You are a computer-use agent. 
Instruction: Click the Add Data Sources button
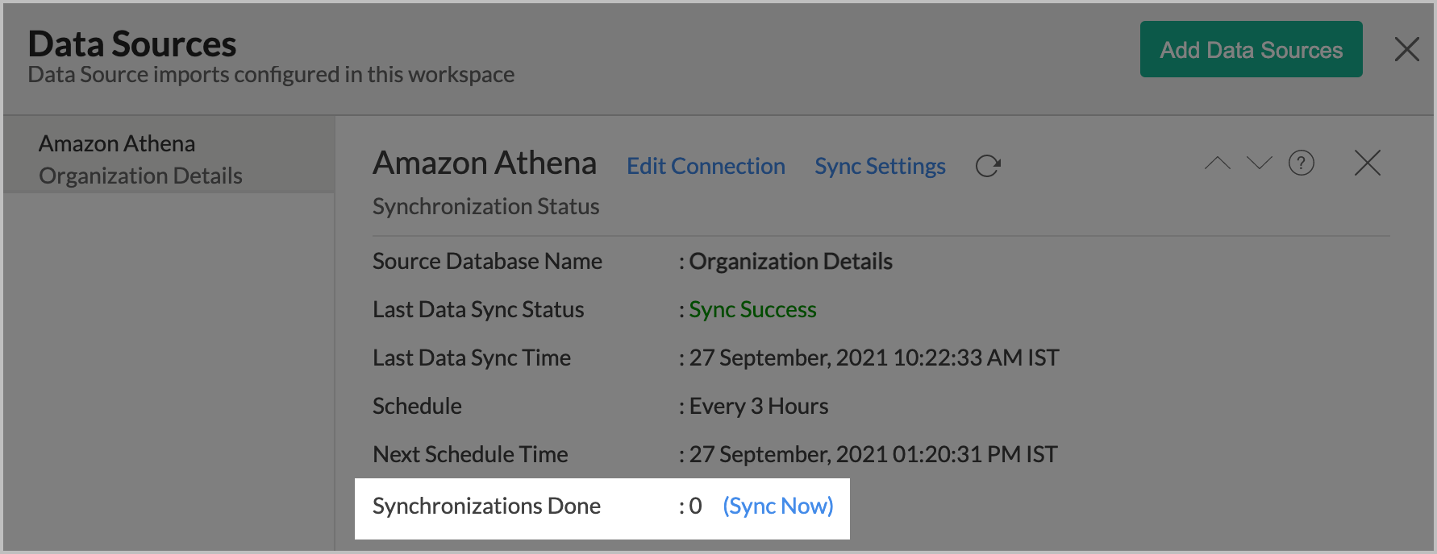[x=1251, y=50]
